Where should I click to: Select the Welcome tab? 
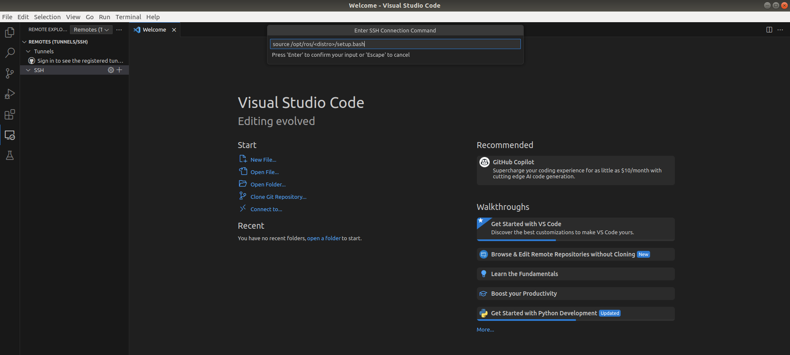[154, 30]
